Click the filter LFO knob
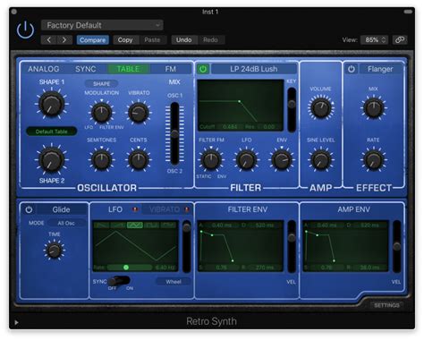This screenshot has width=424, height=340. click(246, 160)
